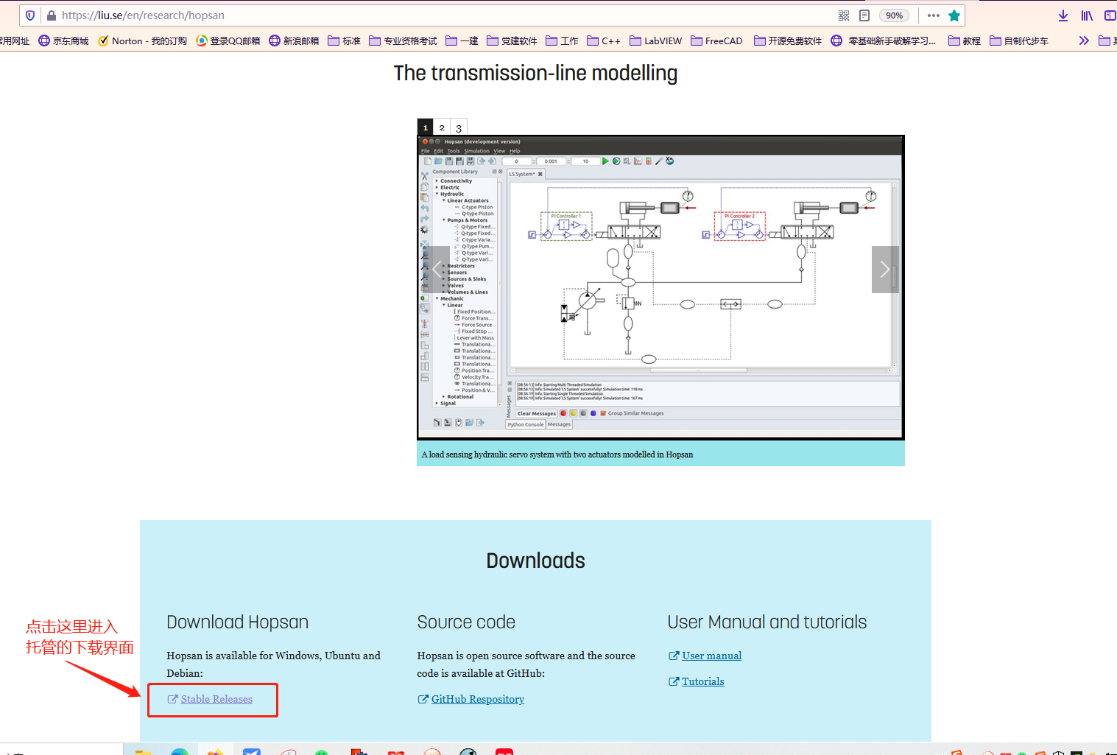Open the tracking protection shield icon
This screenshot has height=755, width=1117.
[x=30, y=15]
